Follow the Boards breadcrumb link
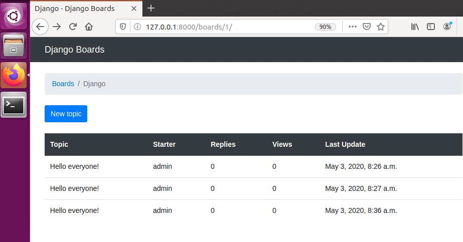Image resolution: width=463 pixels, height=242 pixels. coord(63,84)
